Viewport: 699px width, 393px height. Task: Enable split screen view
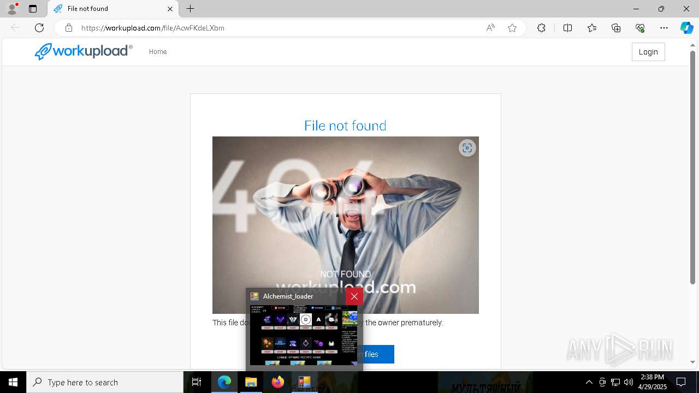click(567, 28)
